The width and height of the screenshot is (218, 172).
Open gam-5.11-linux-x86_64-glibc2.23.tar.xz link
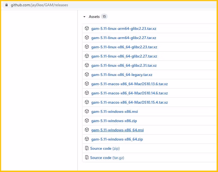click(124, 47)
